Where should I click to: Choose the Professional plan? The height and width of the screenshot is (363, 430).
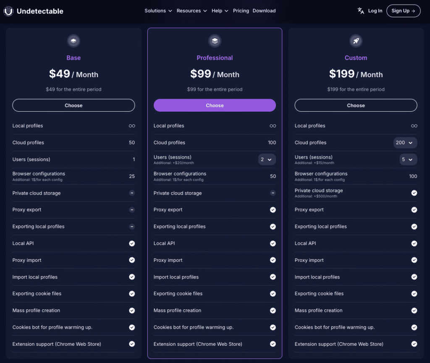coord(215,105)
